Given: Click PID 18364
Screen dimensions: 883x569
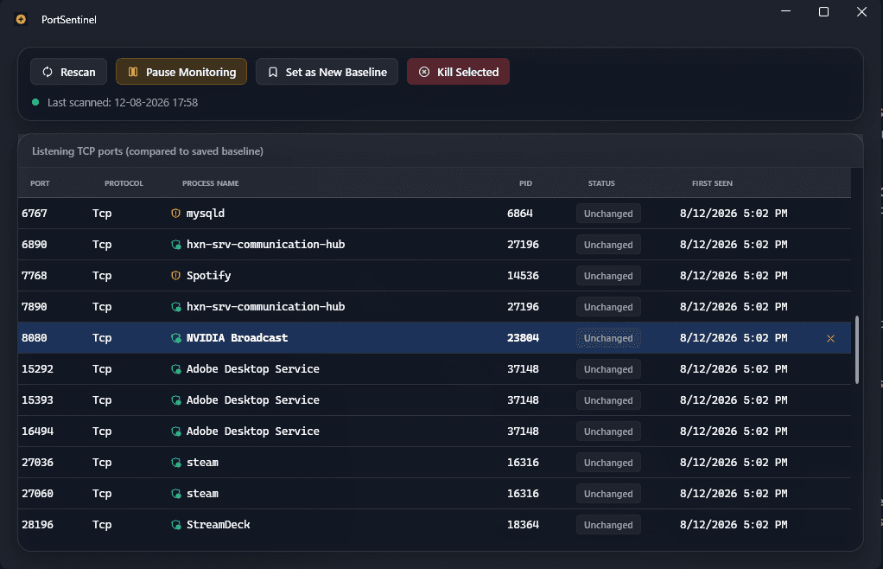Looking at the screenshot, I should pos(524,525).
